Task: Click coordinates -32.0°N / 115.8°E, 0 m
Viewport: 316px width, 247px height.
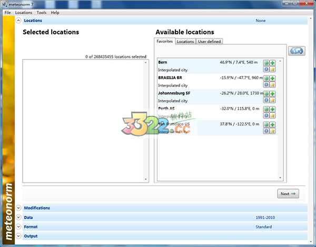Action: click(x=240, y=108)
